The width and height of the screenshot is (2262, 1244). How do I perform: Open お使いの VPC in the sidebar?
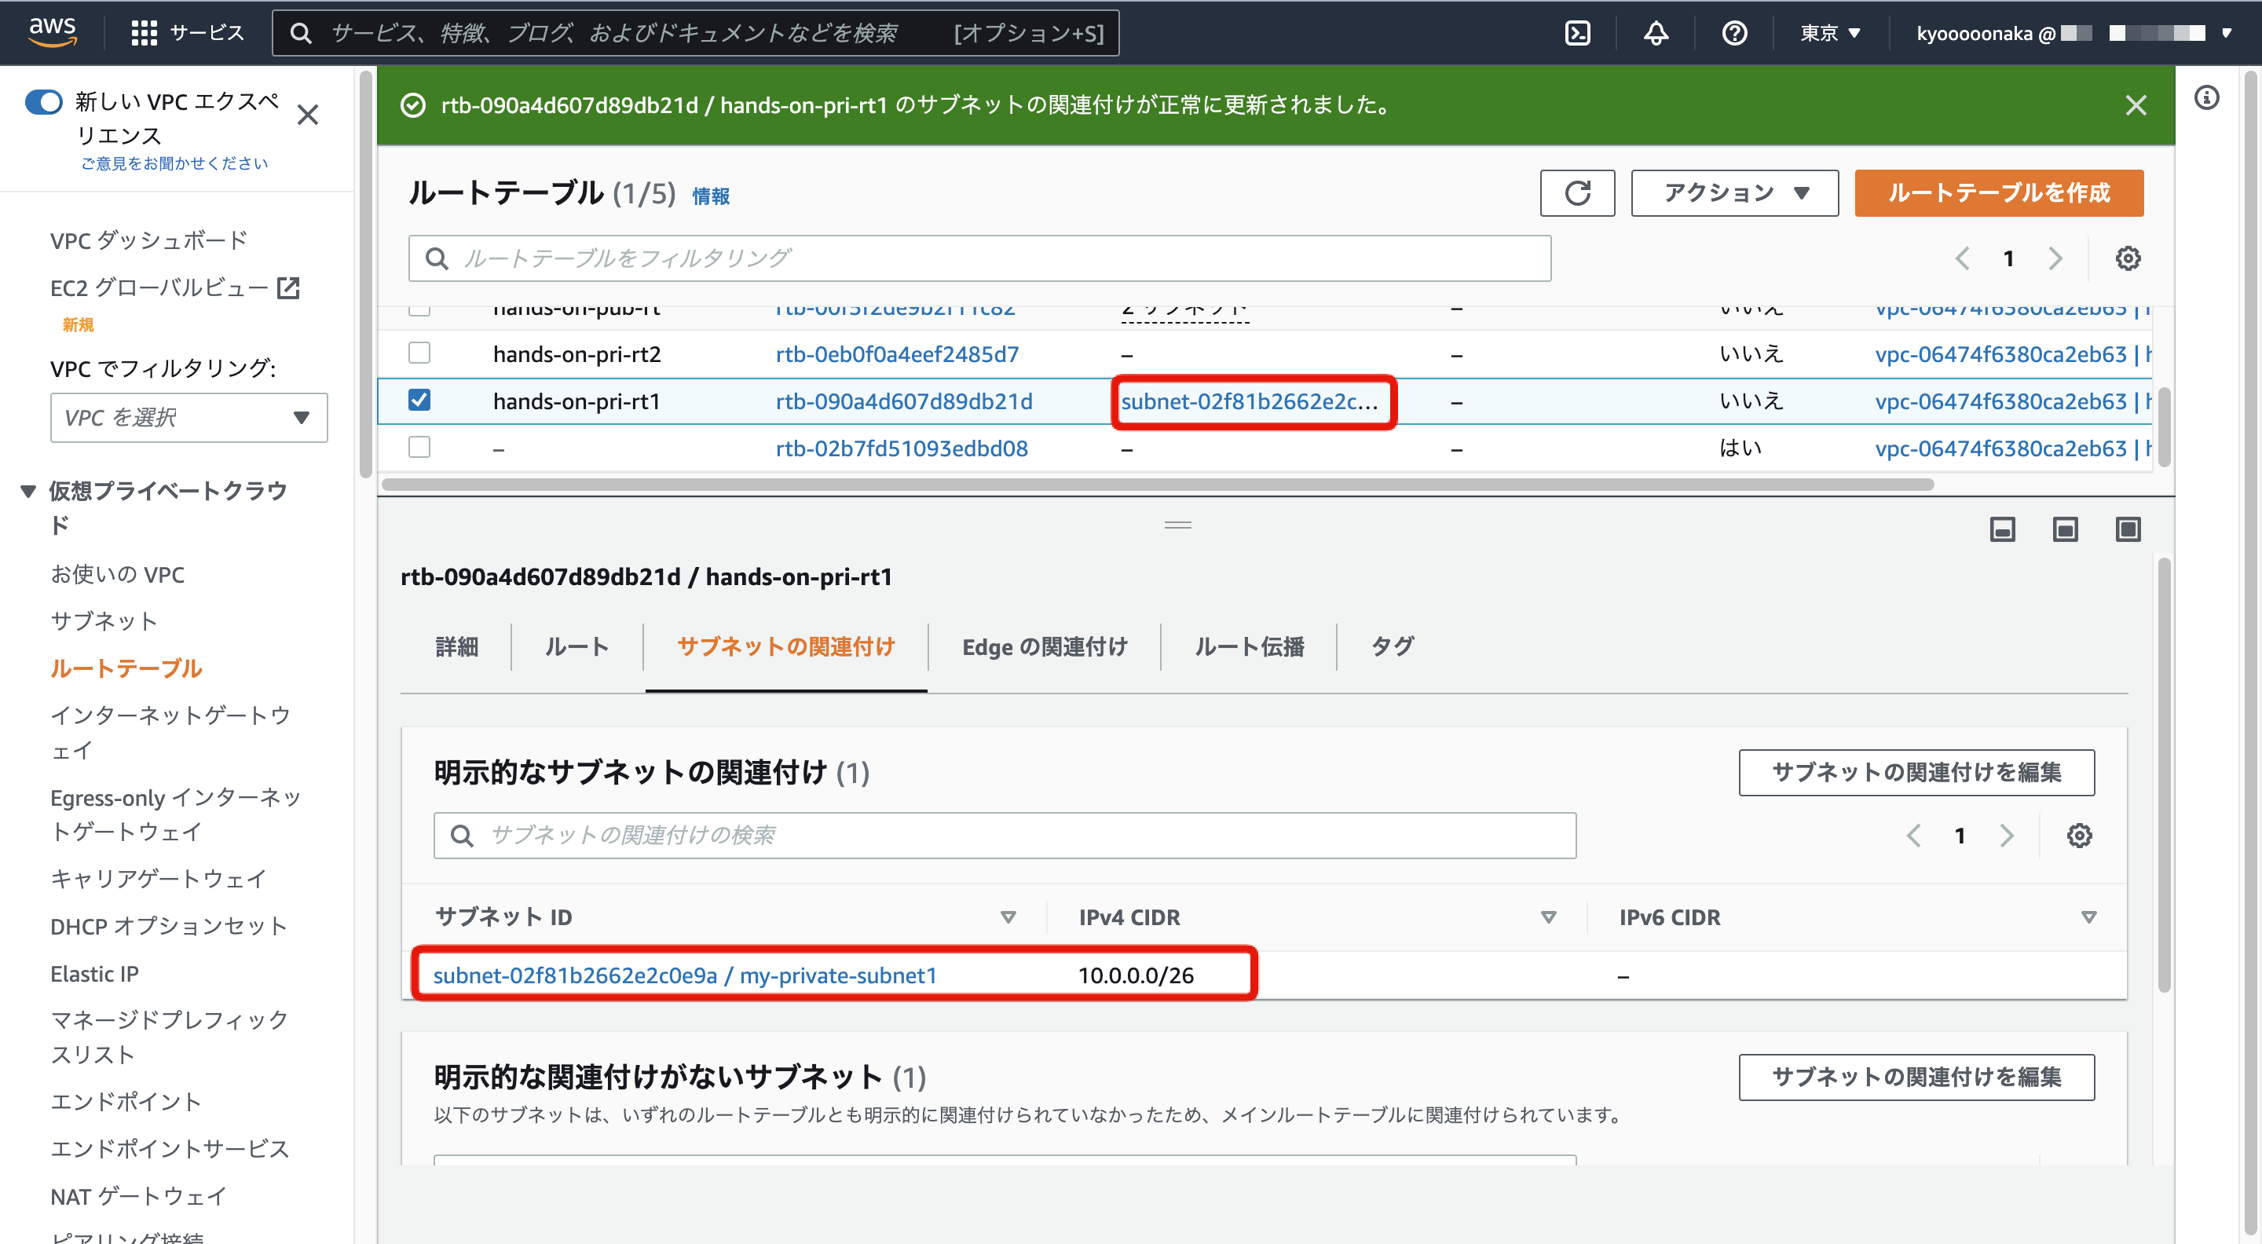click(x=118, y=574)
